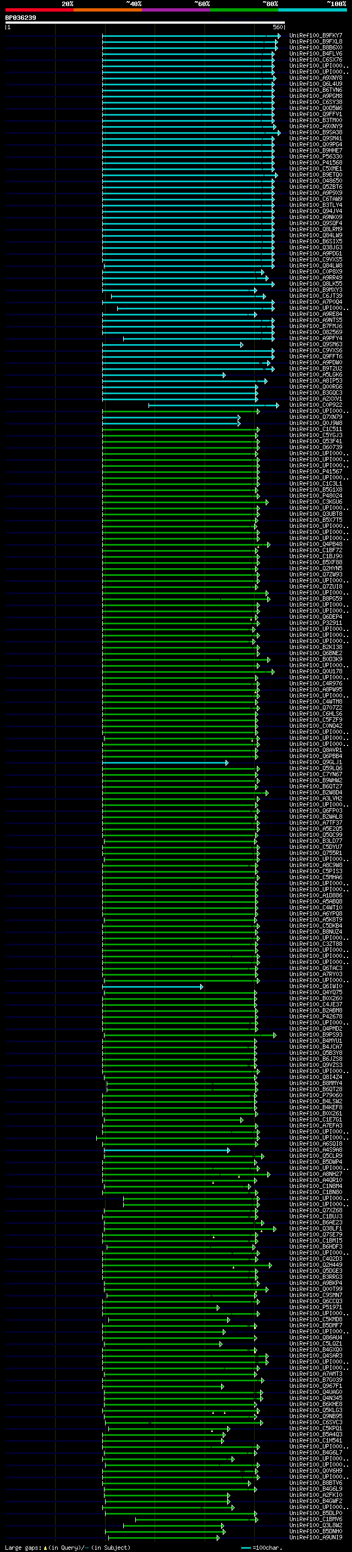The height and width of the screenshot is (1552, 352).
Task: Select hit label UniRef100_P32911
Action: click(x=316, y=623)
